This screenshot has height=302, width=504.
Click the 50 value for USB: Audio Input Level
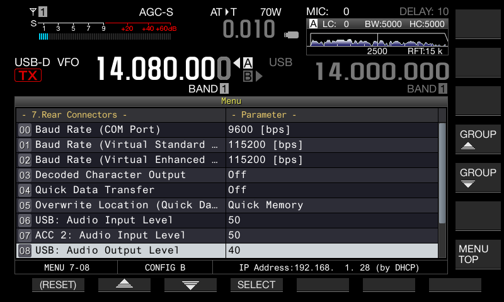tap(234, 220)
